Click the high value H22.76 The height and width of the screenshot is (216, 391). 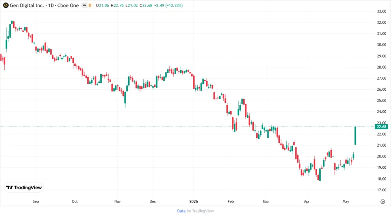click(117, 5)
